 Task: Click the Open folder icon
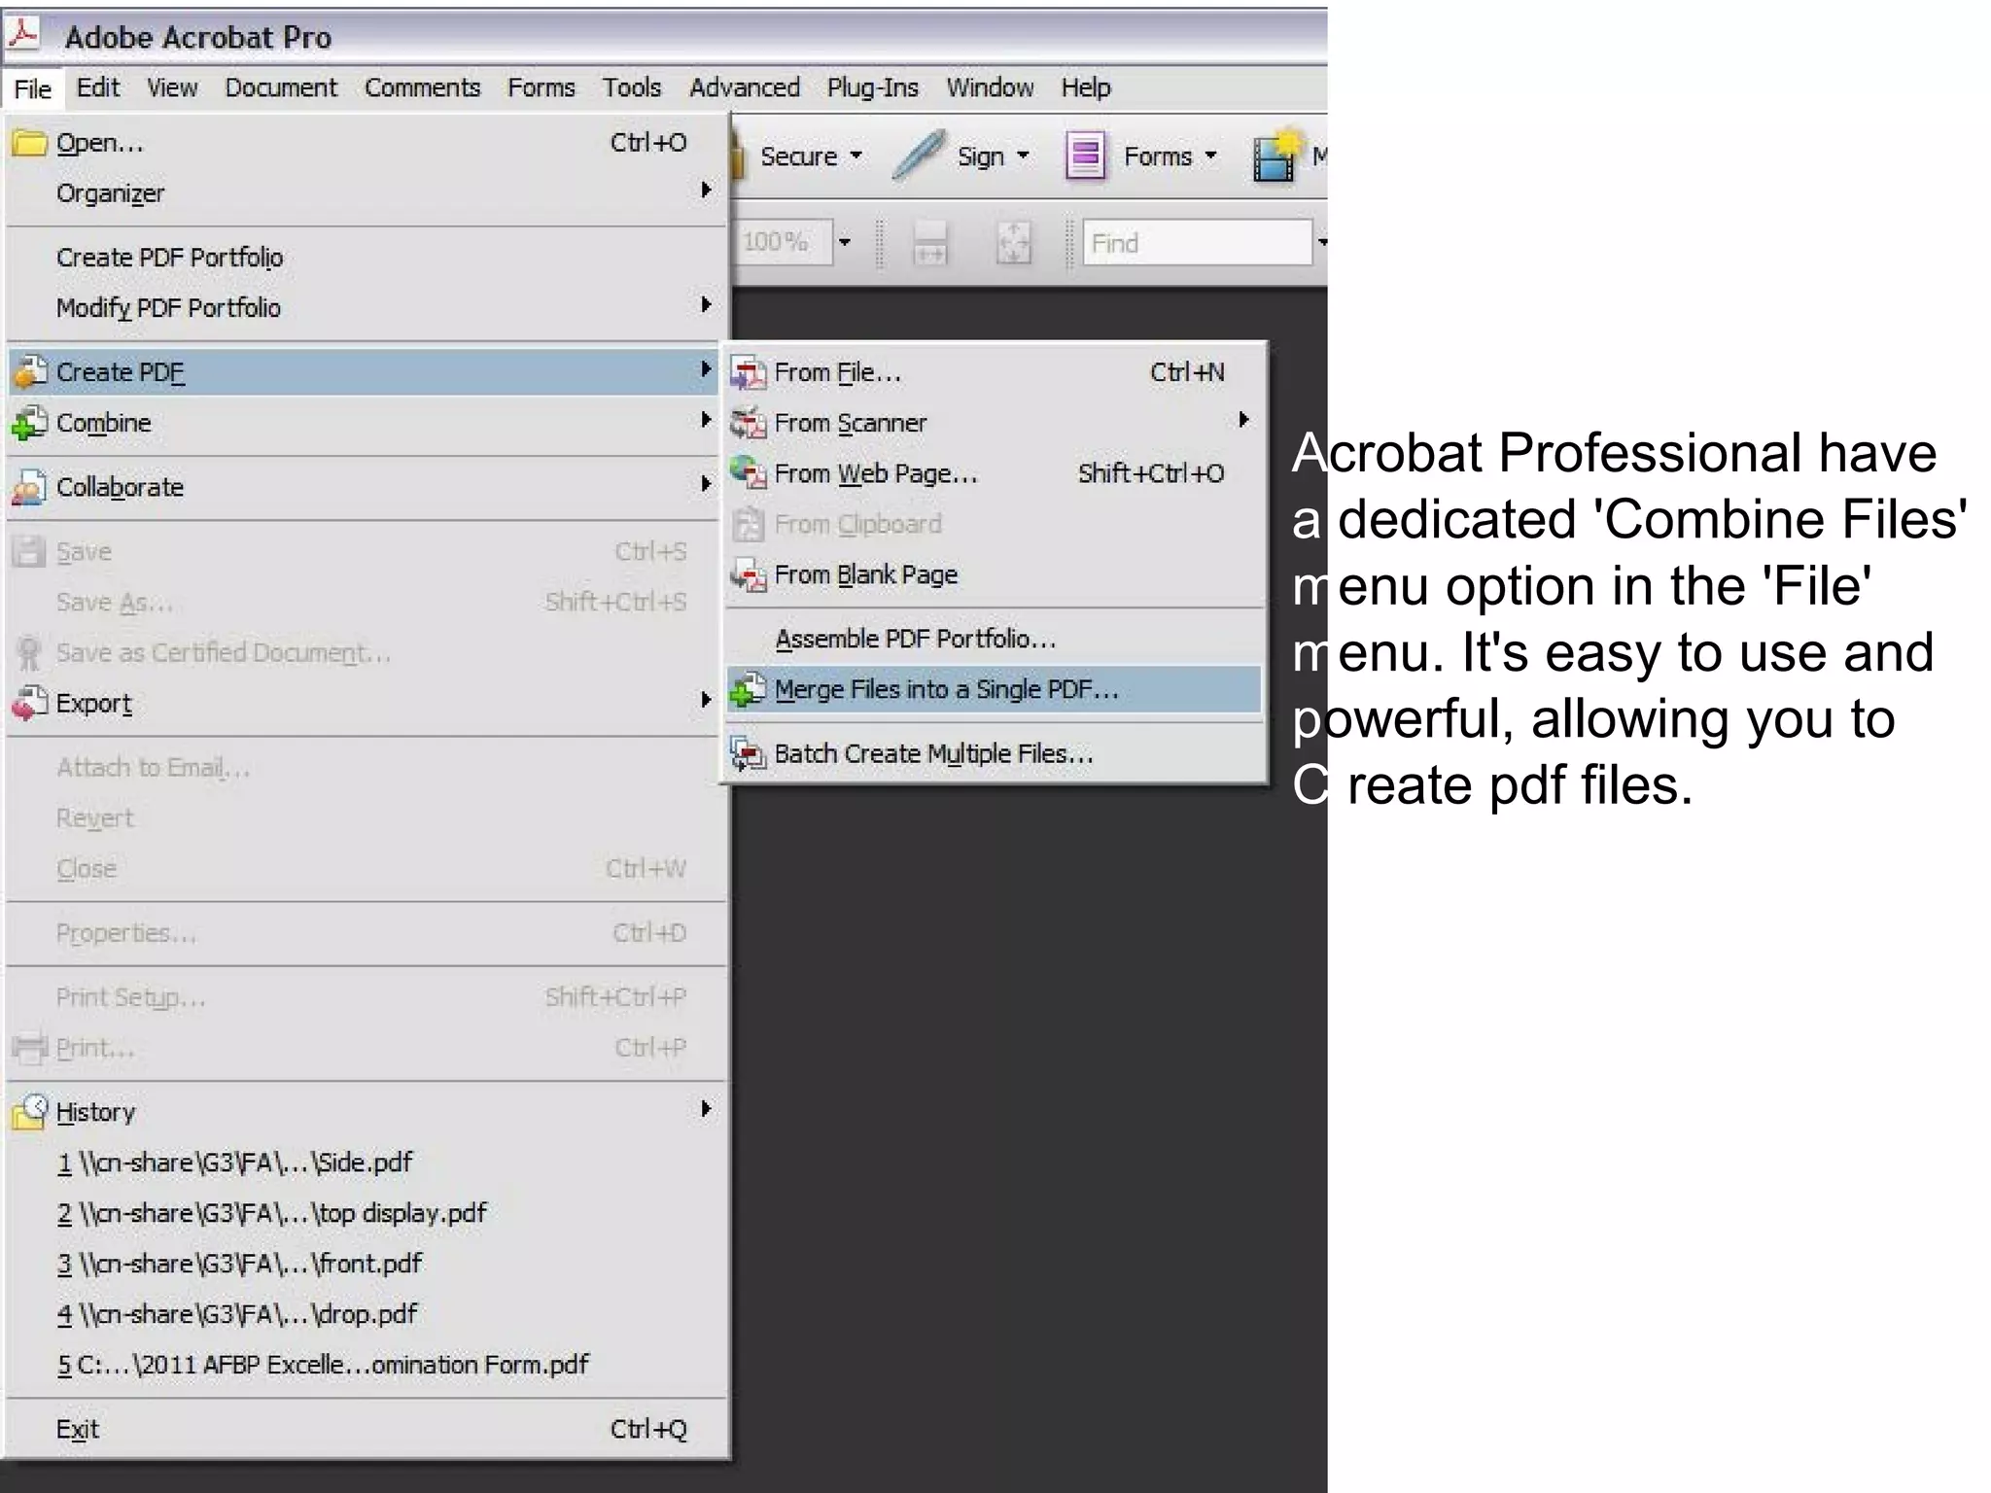tap(29, 143)
